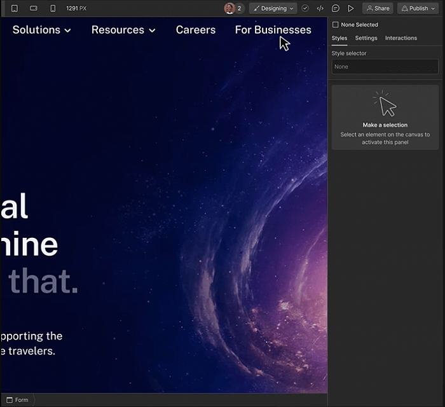The image size is (445, 407).
Task: Click the Make a selection heading
Action: pyautogui.click(x=385, y=125)
